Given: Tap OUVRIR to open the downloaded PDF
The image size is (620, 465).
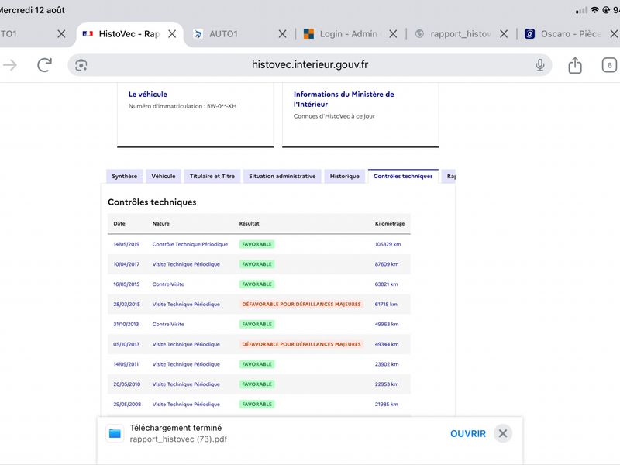Looking at the screenshot, I should 468,434.
